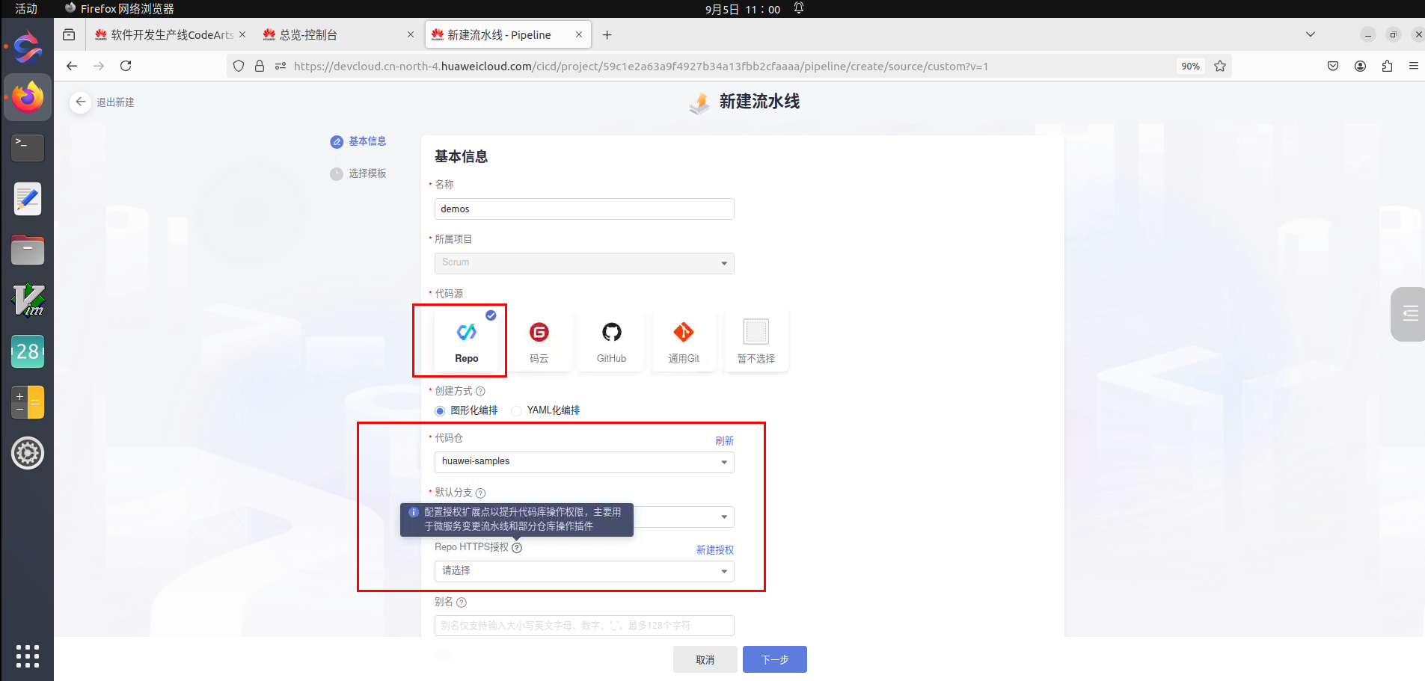Go back to previous page in Firefox
1425x681 pixels.
(72, 66)
